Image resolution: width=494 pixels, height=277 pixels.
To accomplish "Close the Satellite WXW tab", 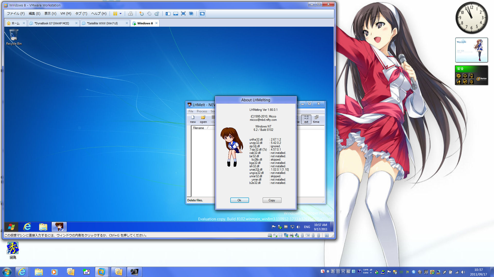I will pyautogui.click(x=127, y=23).
